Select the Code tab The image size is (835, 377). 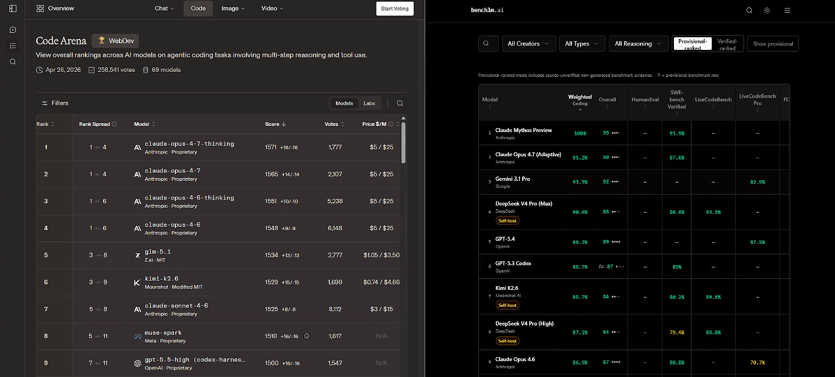tap(198, 8)
